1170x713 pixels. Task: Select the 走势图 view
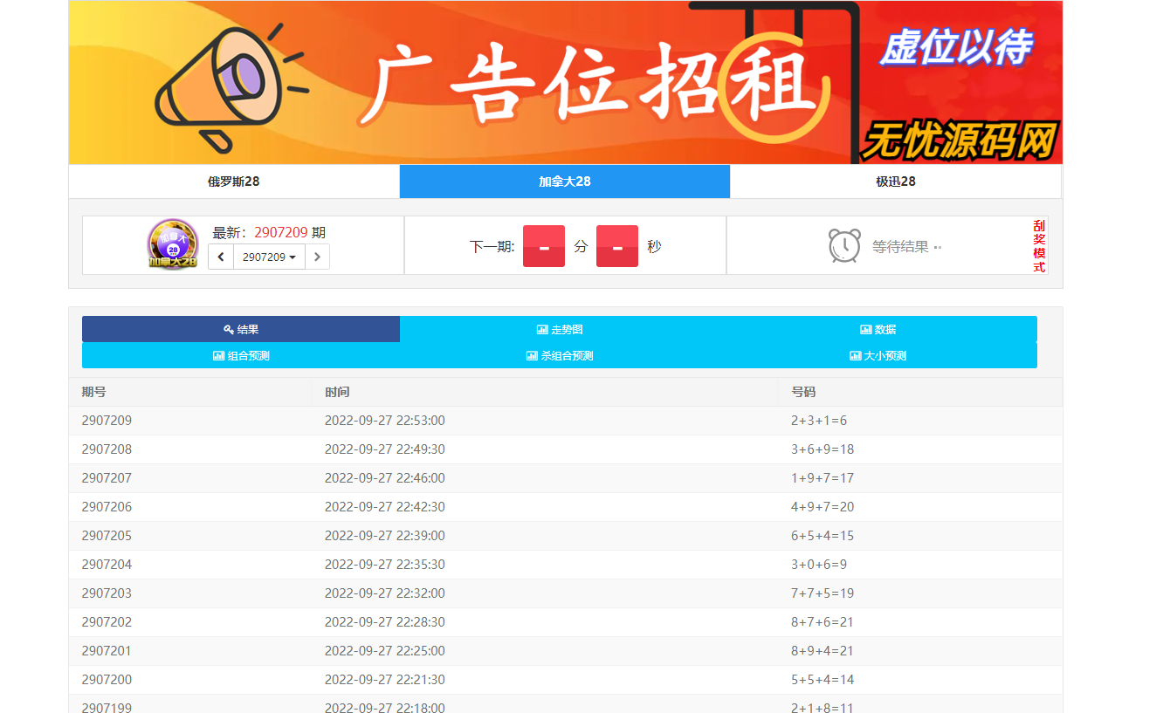(x=564, y=329)
